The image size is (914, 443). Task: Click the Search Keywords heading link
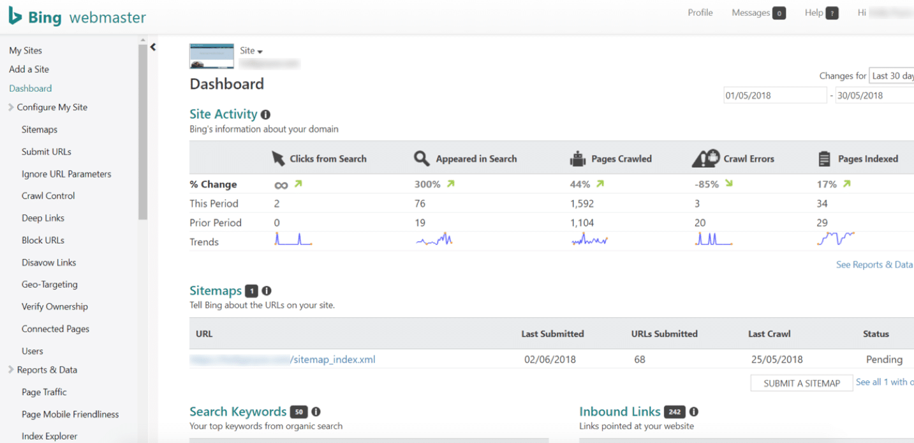tap(238, 412)
